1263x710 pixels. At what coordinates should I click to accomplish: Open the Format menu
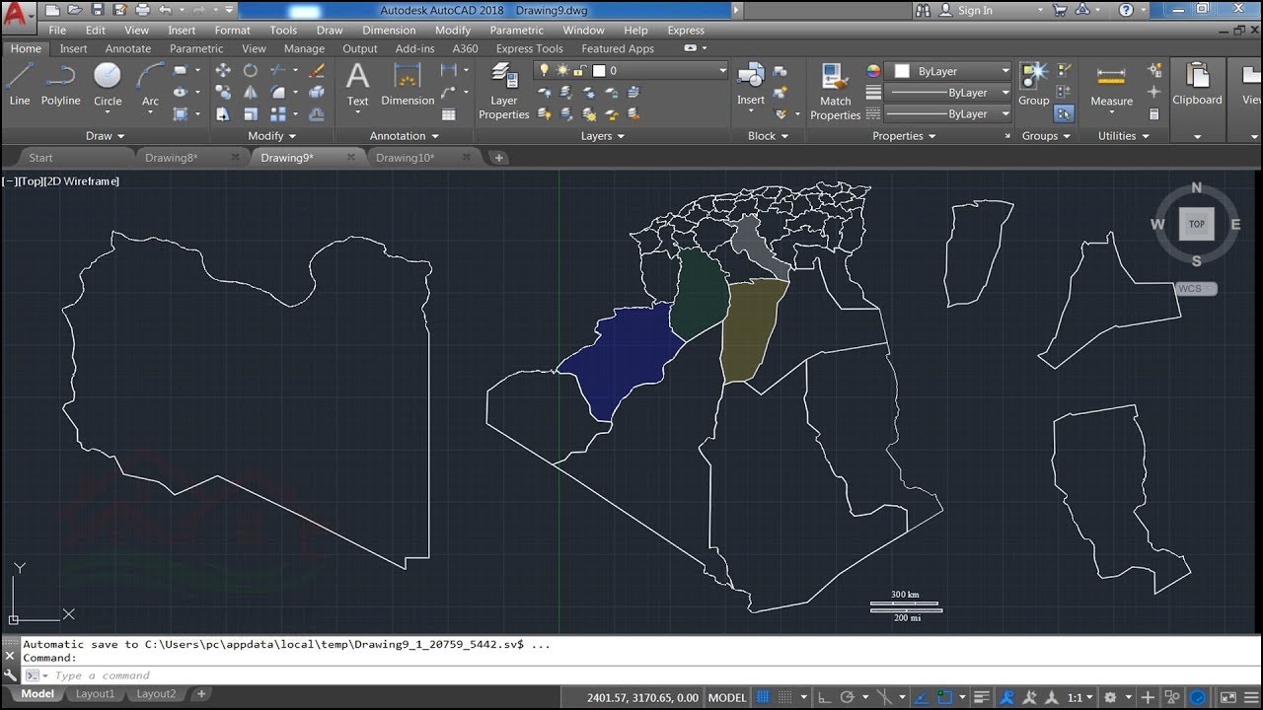(x=233, y=31)
